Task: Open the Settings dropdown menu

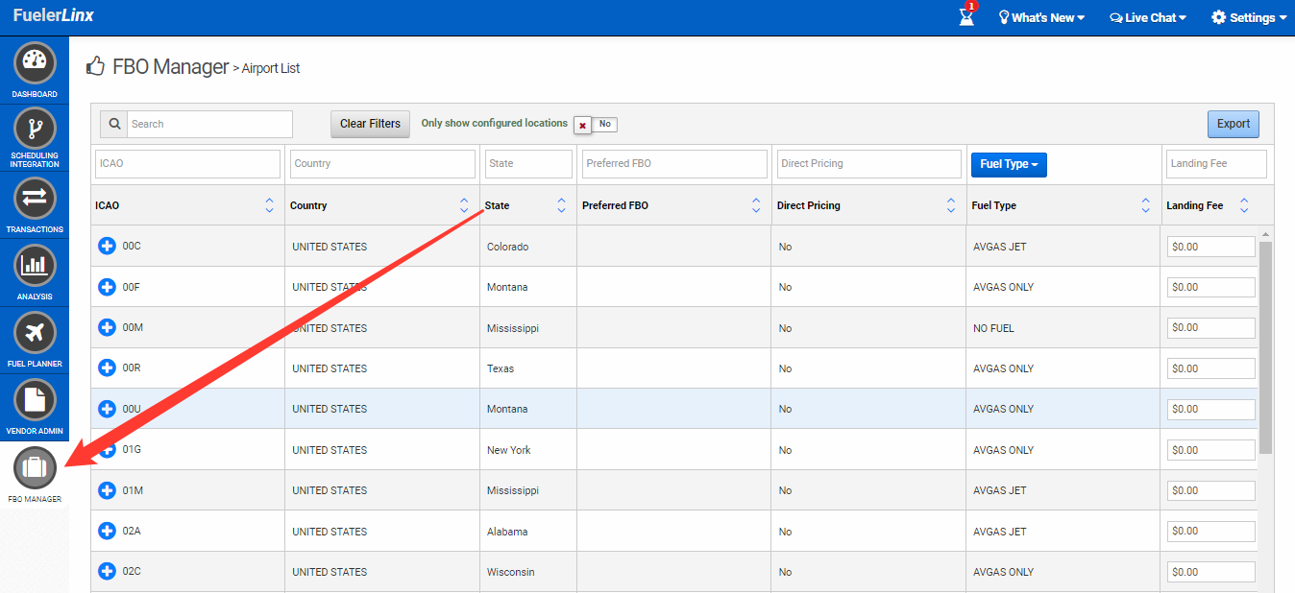Action: (1249, 17)
